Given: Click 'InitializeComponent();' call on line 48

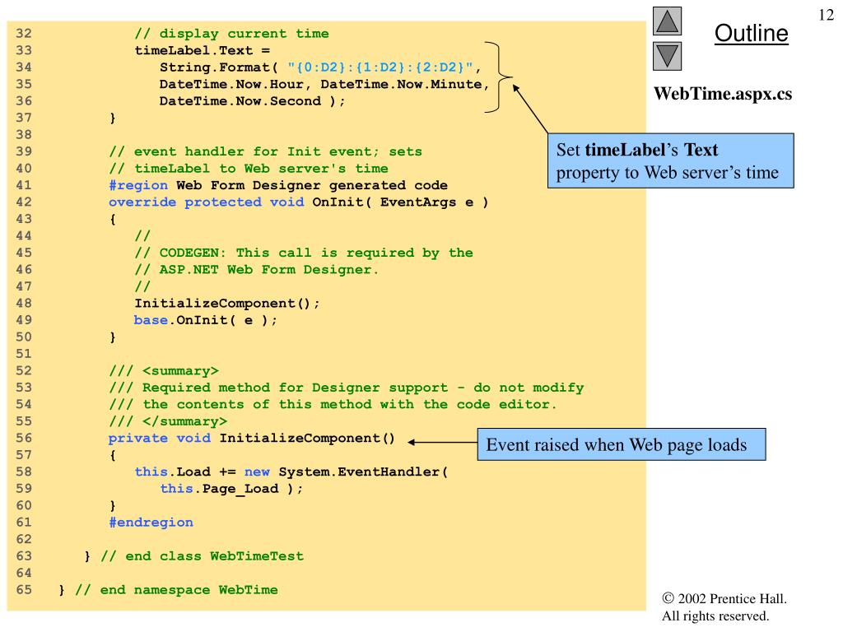Looking at the screenshot, I should coord(227,303).
